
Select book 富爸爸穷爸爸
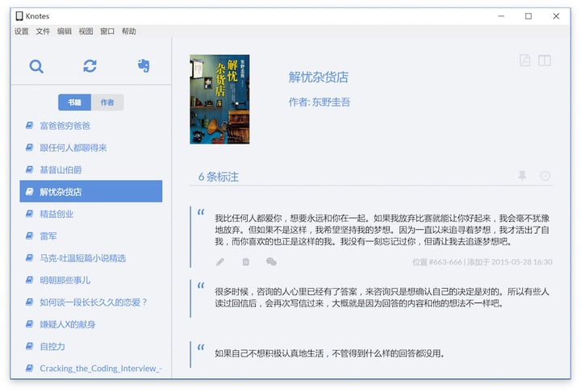(x=90, y=126)
